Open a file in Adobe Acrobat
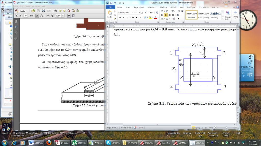 pyautogui.click(x=33, y=11)
